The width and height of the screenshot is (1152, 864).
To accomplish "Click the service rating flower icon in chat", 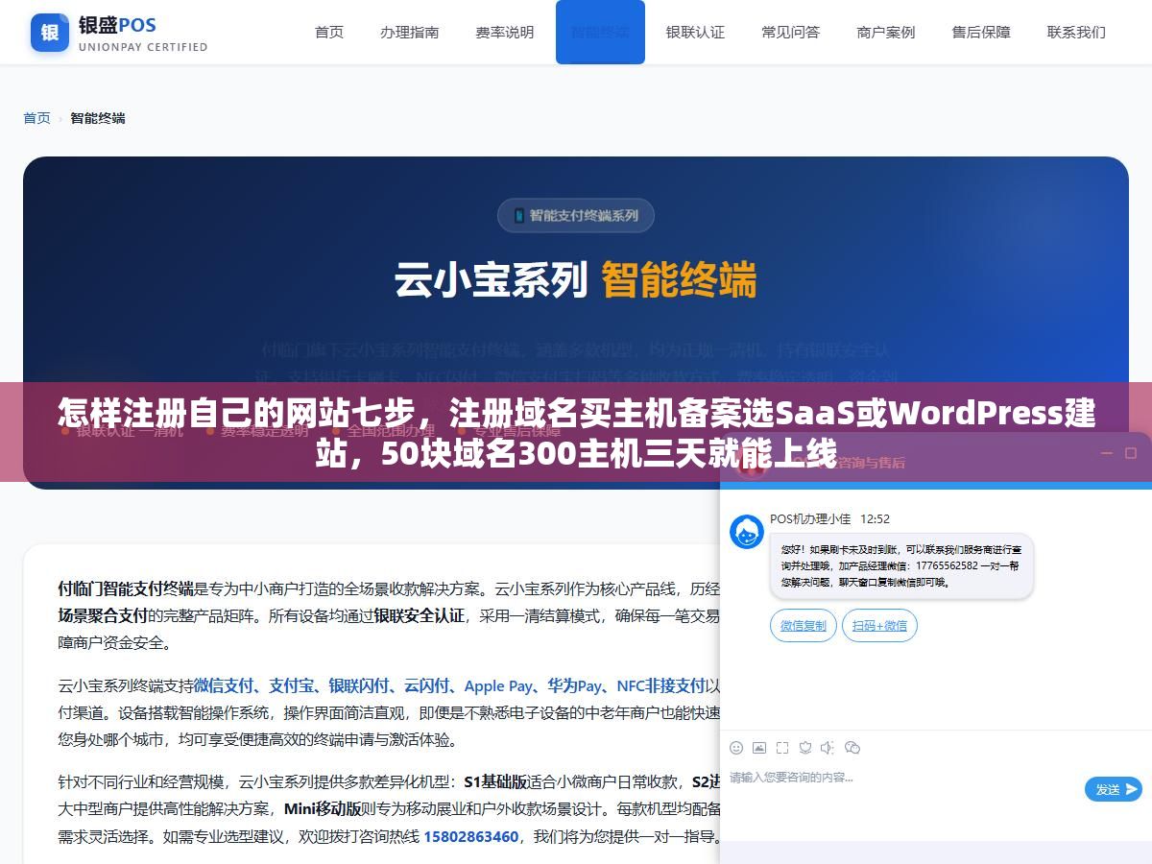I will coord(805,748).
